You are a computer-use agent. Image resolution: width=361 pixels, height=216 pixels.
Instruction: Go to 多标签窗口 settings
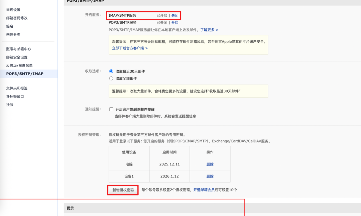click(x=15, y=97)
